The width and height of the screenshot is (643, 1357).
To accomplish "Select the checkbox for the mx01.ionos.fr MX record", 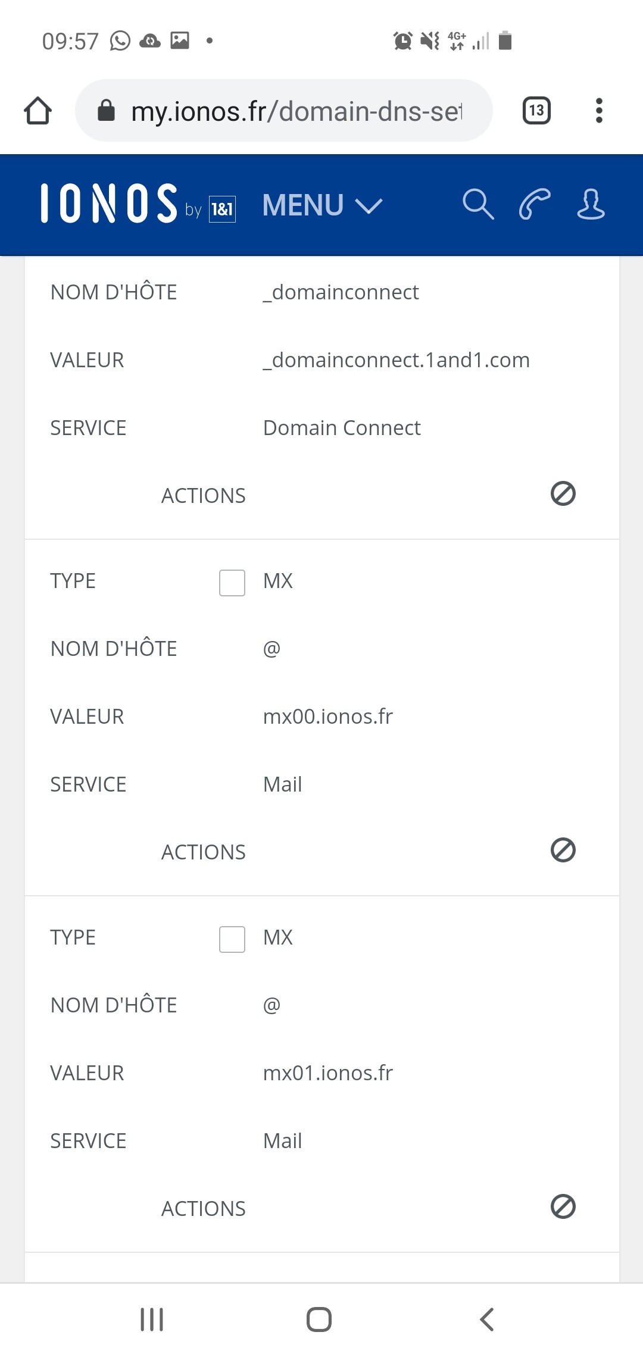I will (x=232, y=939).
